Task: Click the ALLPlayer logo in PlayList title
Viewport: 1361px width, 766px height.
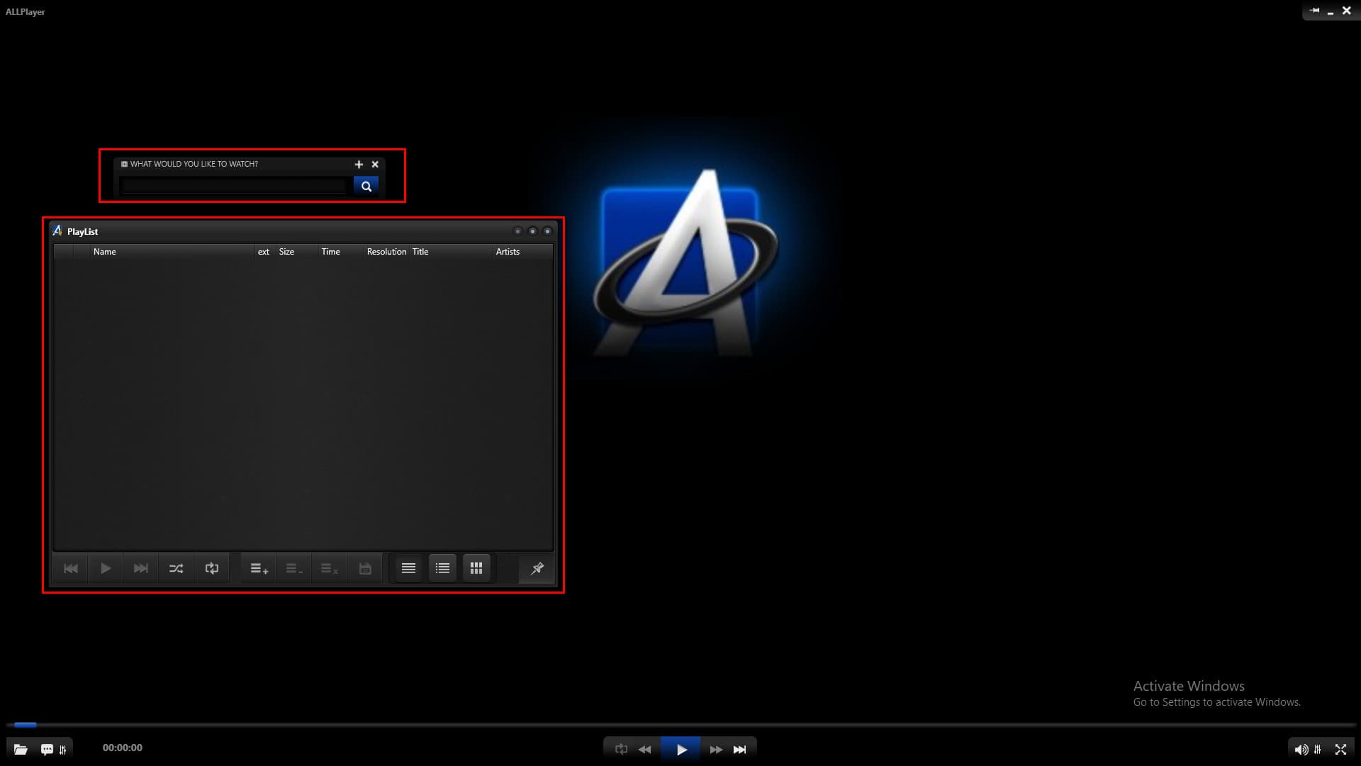Action: click(x=57, y=231)
